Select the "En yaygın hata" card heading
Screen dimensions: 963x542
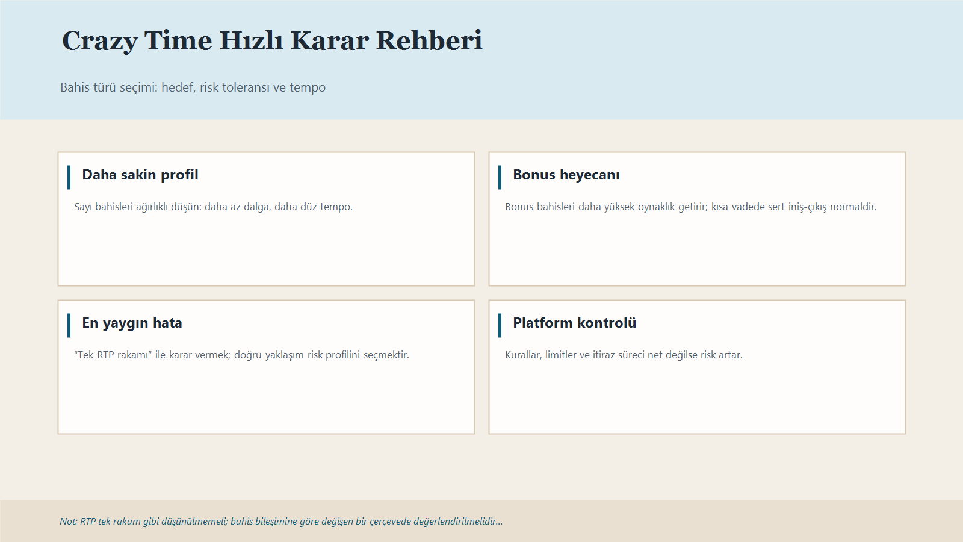pos(133,323)
